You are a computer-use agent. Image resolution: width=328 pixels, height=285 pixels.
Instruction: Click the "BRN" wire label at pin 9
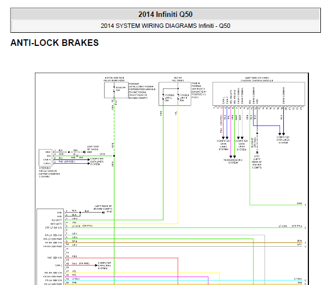coord(75,241)
